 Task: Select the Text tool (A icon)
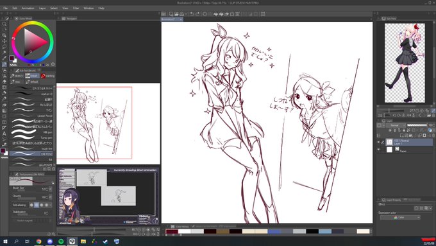4,134
